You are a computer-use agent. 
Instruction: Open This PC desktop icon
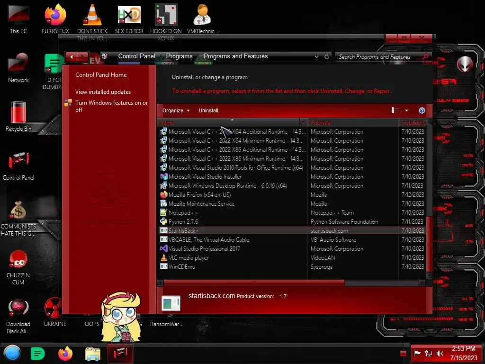click(x=18, y=19)
